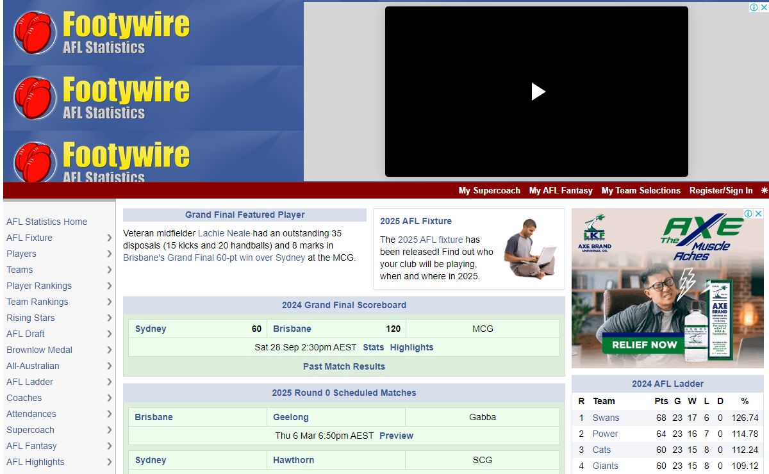Open Preview for Brisbane v Geelong
Viewport: 769px width, 474px height.
click(397, 436)
